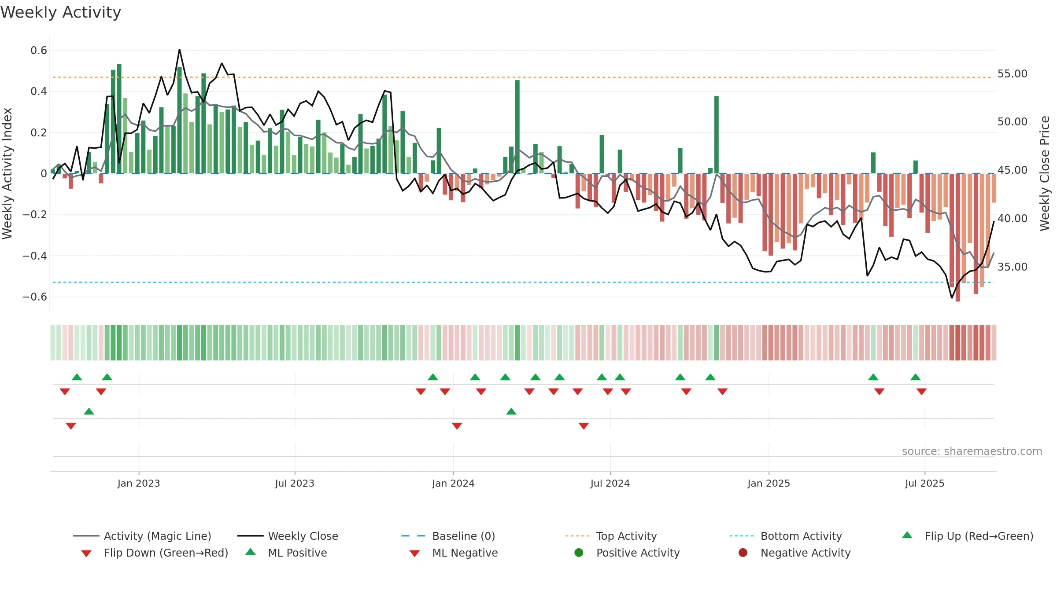The height and width of the screenshot is (594, 1057).
Task: Click the −0.6 activity index axis value
Action: pyautogui.click(x=35, y=297)
